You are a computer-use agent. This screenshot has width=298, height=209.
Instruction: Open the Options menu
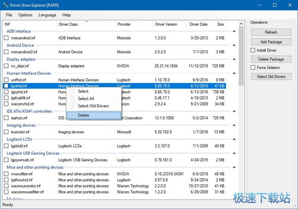pos(25,15)
